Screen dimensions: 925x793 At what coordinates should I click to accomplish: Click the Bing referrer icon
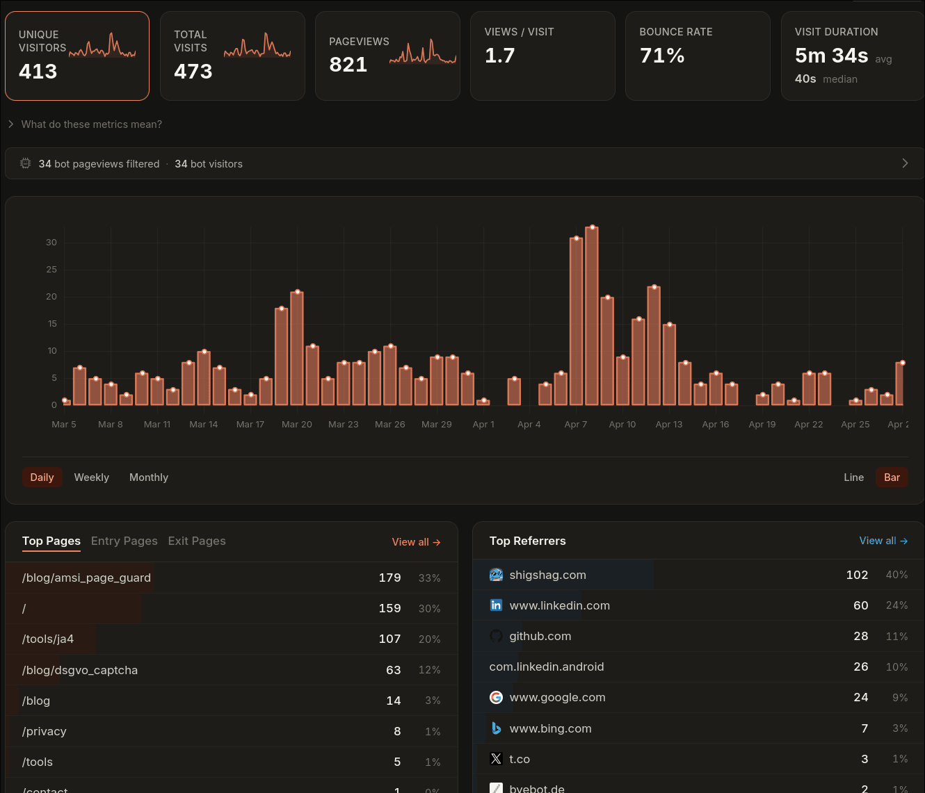(x=496, y=728)
